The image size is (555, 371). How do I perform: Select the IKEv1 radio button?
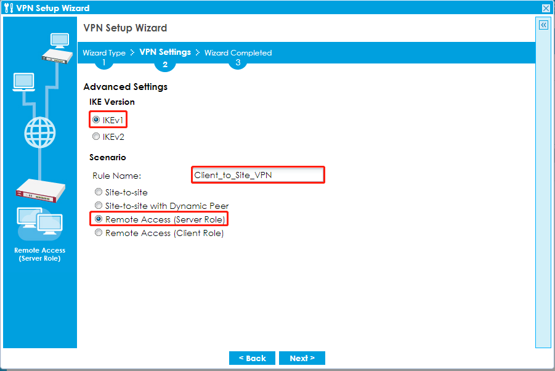click(96, 120)
